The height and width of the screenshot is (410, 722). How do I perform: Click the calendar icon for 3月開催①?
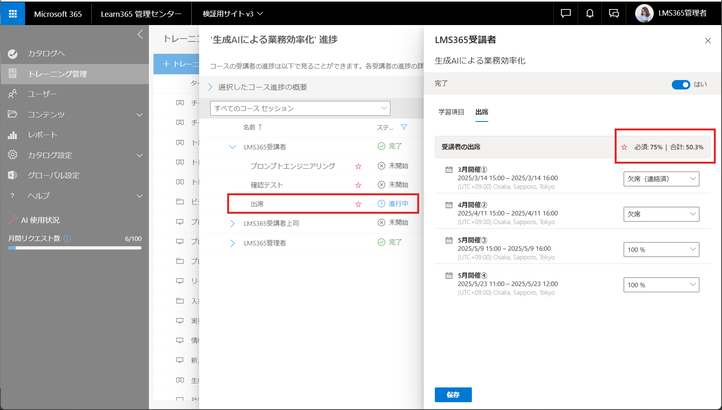pyautogui.click(x=449, y=169)
